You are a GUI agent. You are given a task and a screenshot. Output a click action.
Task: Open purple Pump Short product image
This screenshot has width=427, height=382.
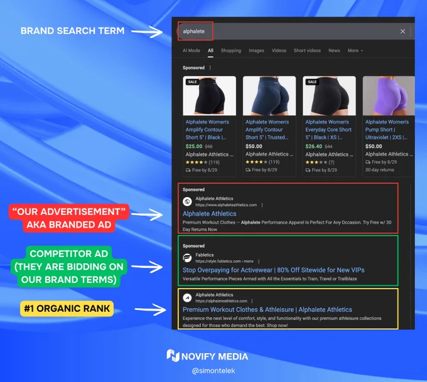(x=389, y=96)
